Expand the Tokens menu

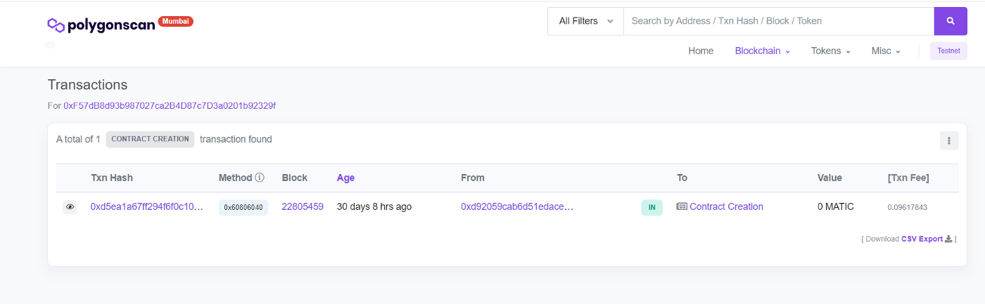831,51
